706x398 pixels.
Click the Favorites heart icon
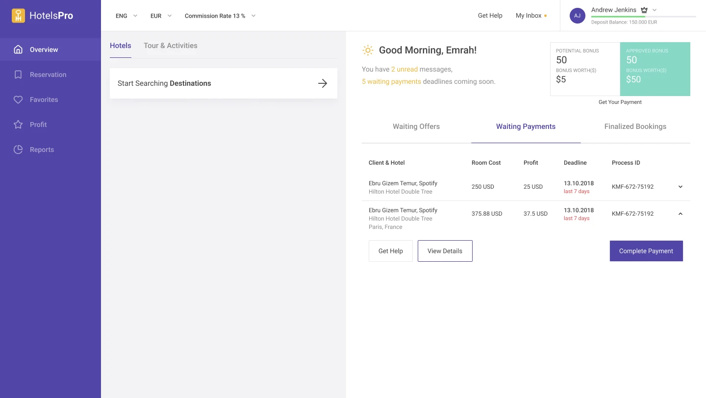[x=18, y=99]
